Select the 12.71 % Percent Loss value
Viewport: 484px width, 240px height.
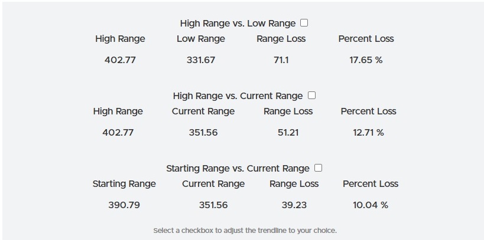(x=368, y=133)
